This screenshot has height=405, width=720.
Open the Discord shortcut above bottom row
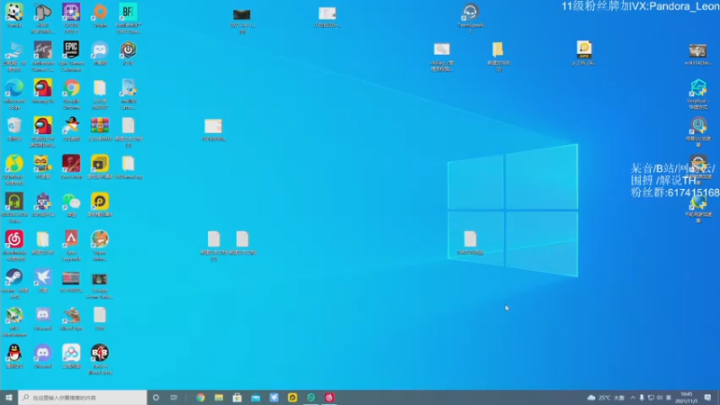click(42, 316)
